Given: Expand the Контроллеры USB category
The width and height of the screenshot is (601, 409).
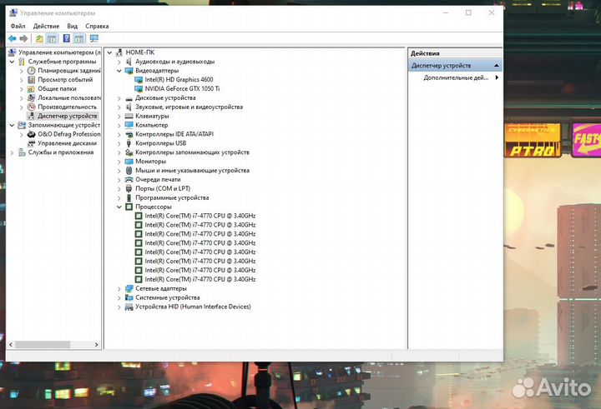Looking at the screenshot, I should (x=119, y=143).
